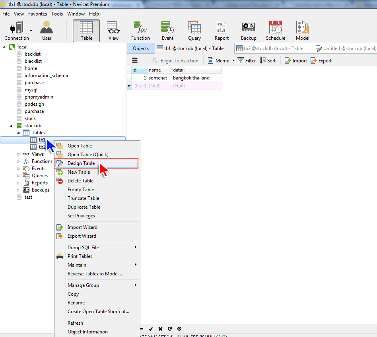Screen dimensions: 377x337
Task: Open the Help menu
Action: (x=94, y=14)
